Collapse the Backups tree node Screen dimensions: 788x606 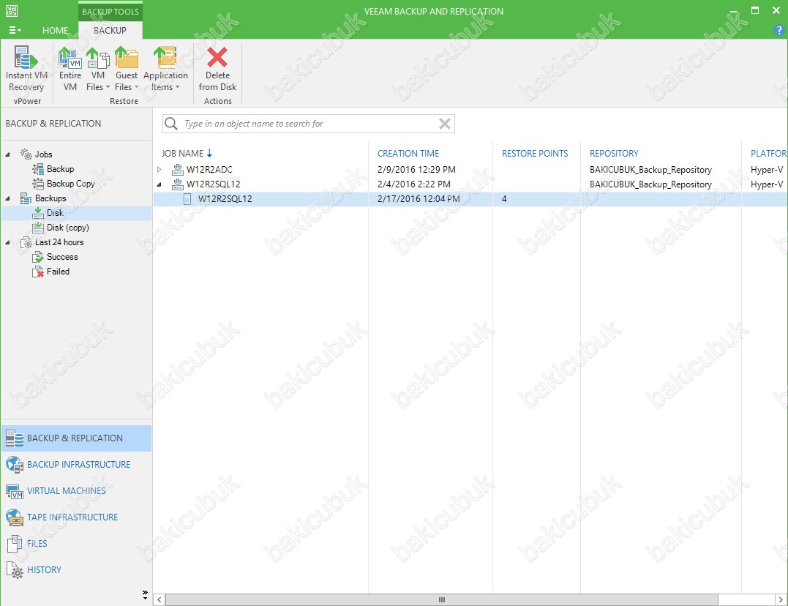pos(7,198)
